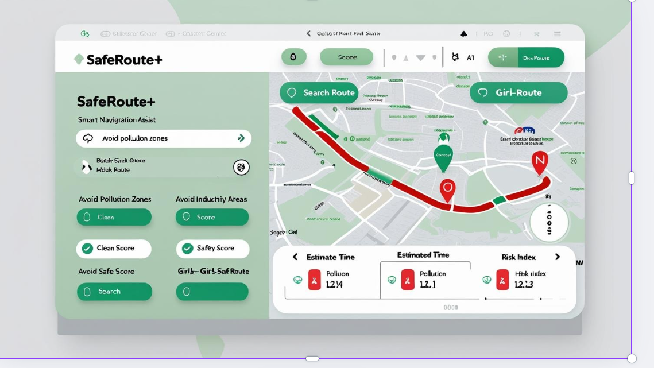The image size is (654, 368).
Task: Click the Search Route button on the map
Action: coord(319,93)
